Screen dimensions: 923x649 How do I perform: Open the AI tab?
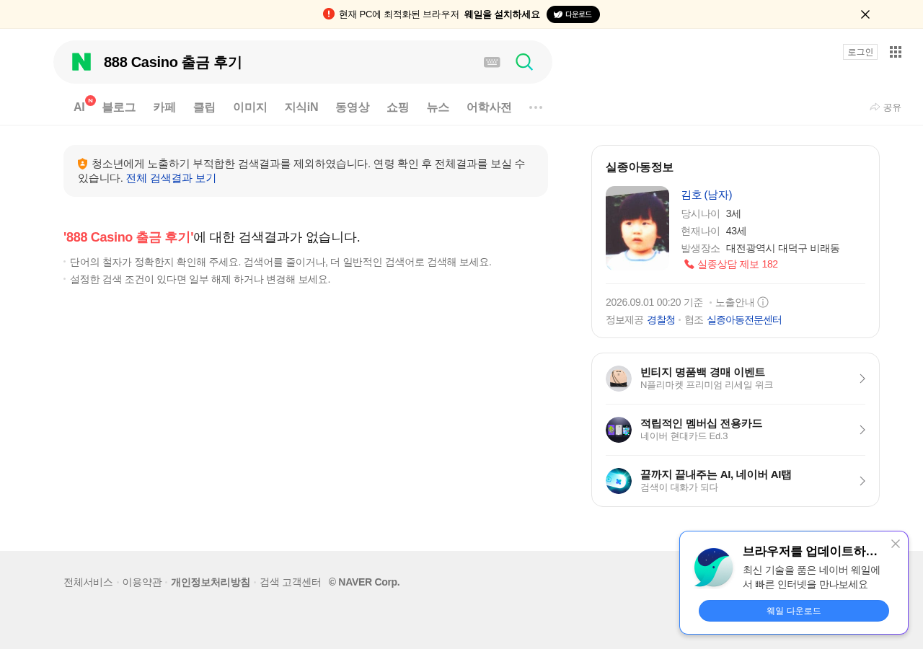pyautogui.click(x=79, y=107)
